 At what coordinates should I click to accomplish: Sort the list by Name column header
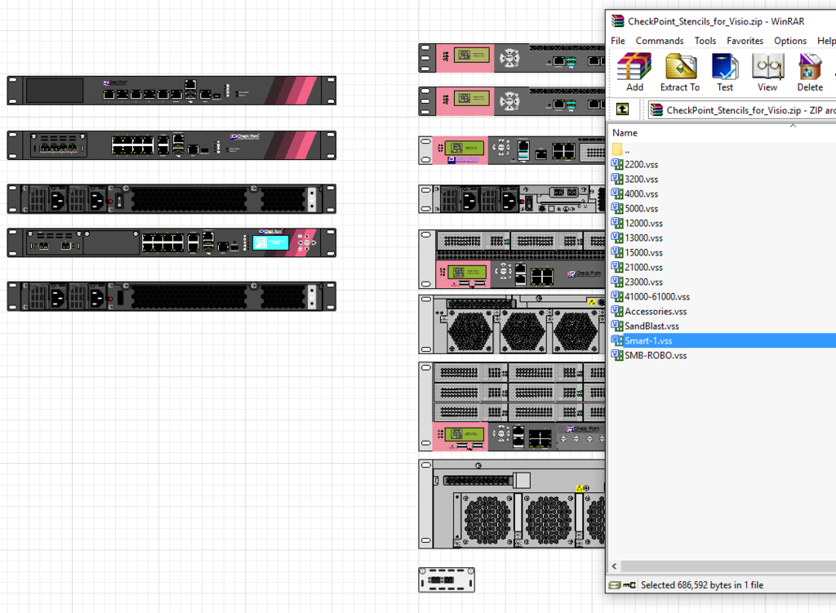click(625, 132)
